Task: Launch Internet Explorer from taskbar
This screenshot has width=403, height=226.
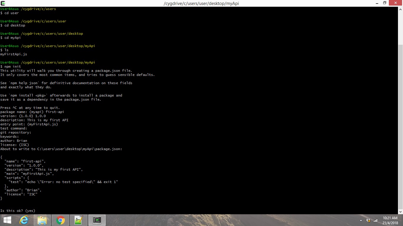Action: tap(24, 220)
